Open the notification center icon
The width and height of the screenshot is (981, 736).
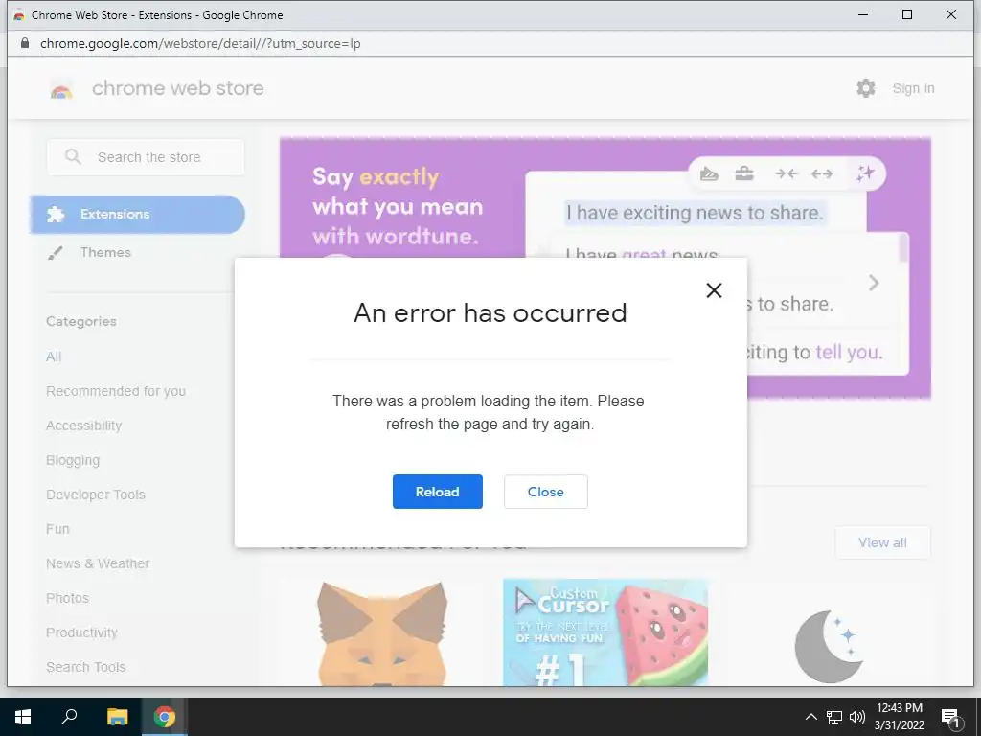tap(950, 718)
